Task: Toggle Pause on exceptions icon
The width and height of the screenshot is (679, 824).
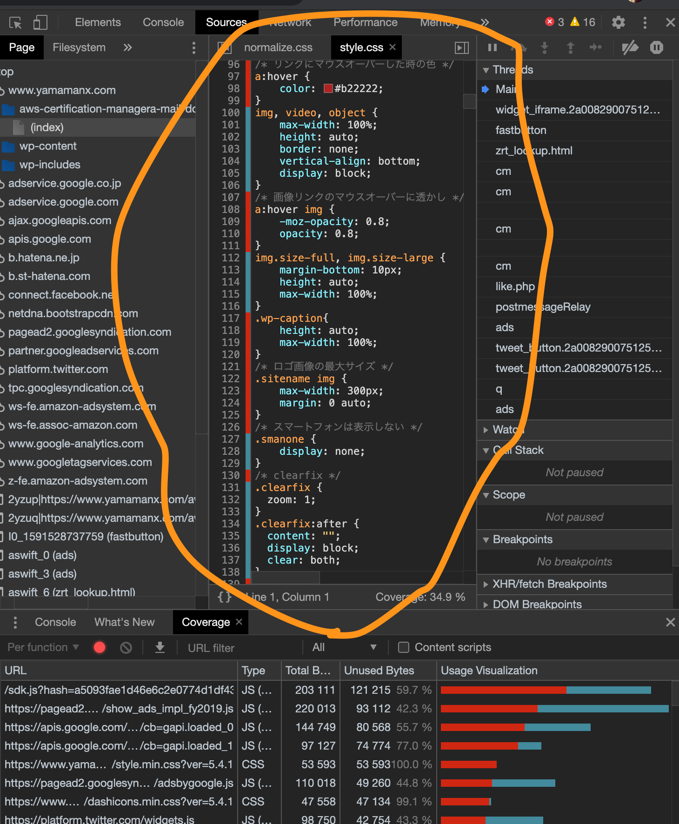Action: (x=657, y=47)
